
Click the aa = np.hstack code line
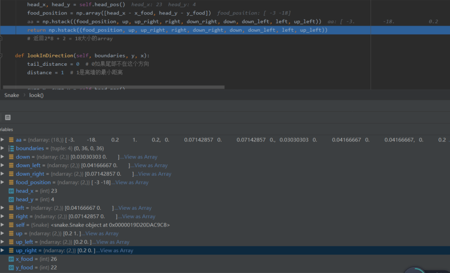point(174,22)
